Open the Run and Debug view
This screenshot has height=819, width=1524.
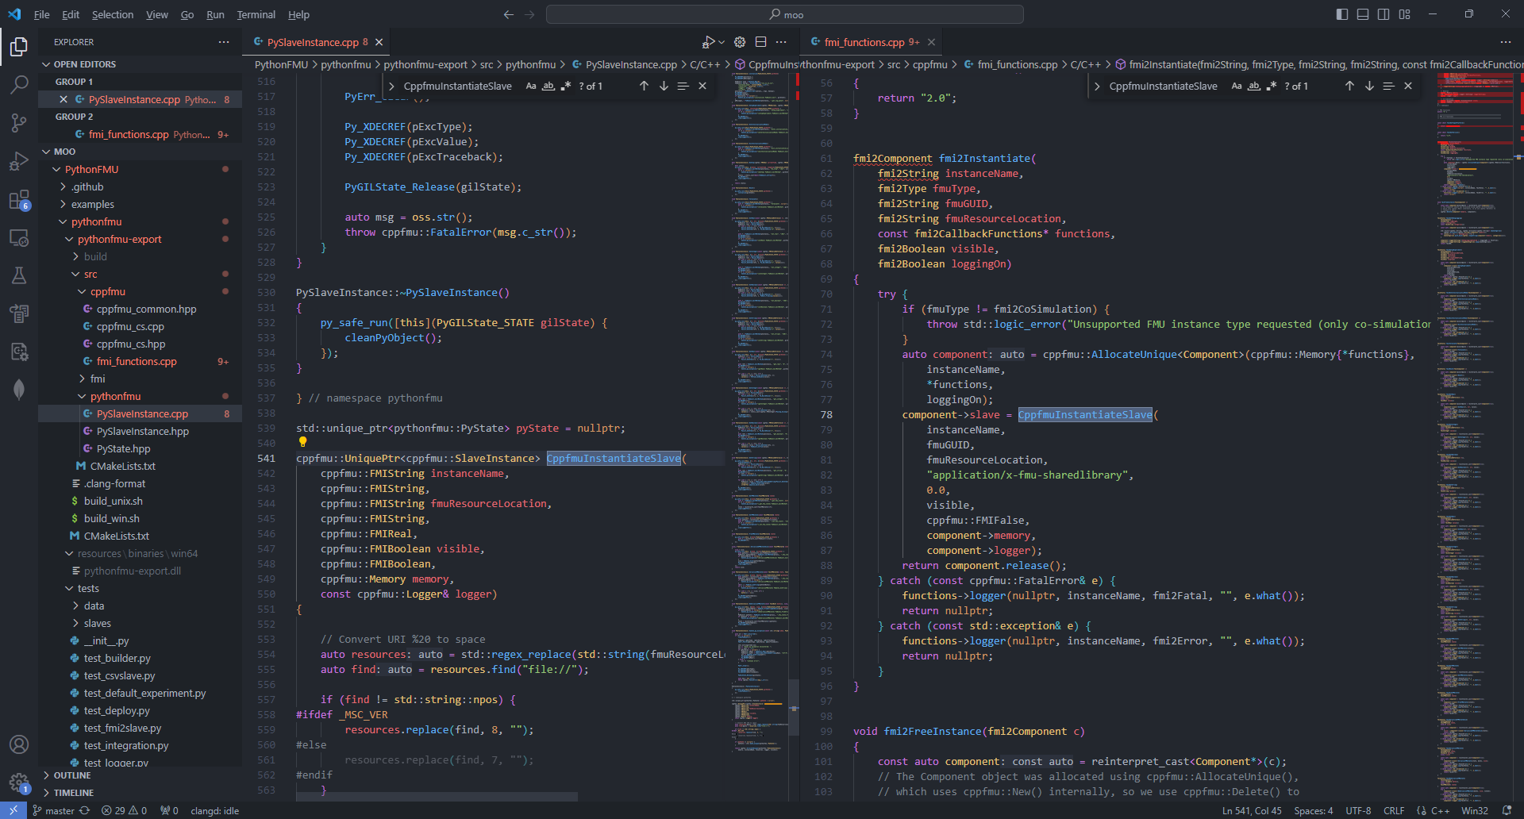(x=19, y=160)
